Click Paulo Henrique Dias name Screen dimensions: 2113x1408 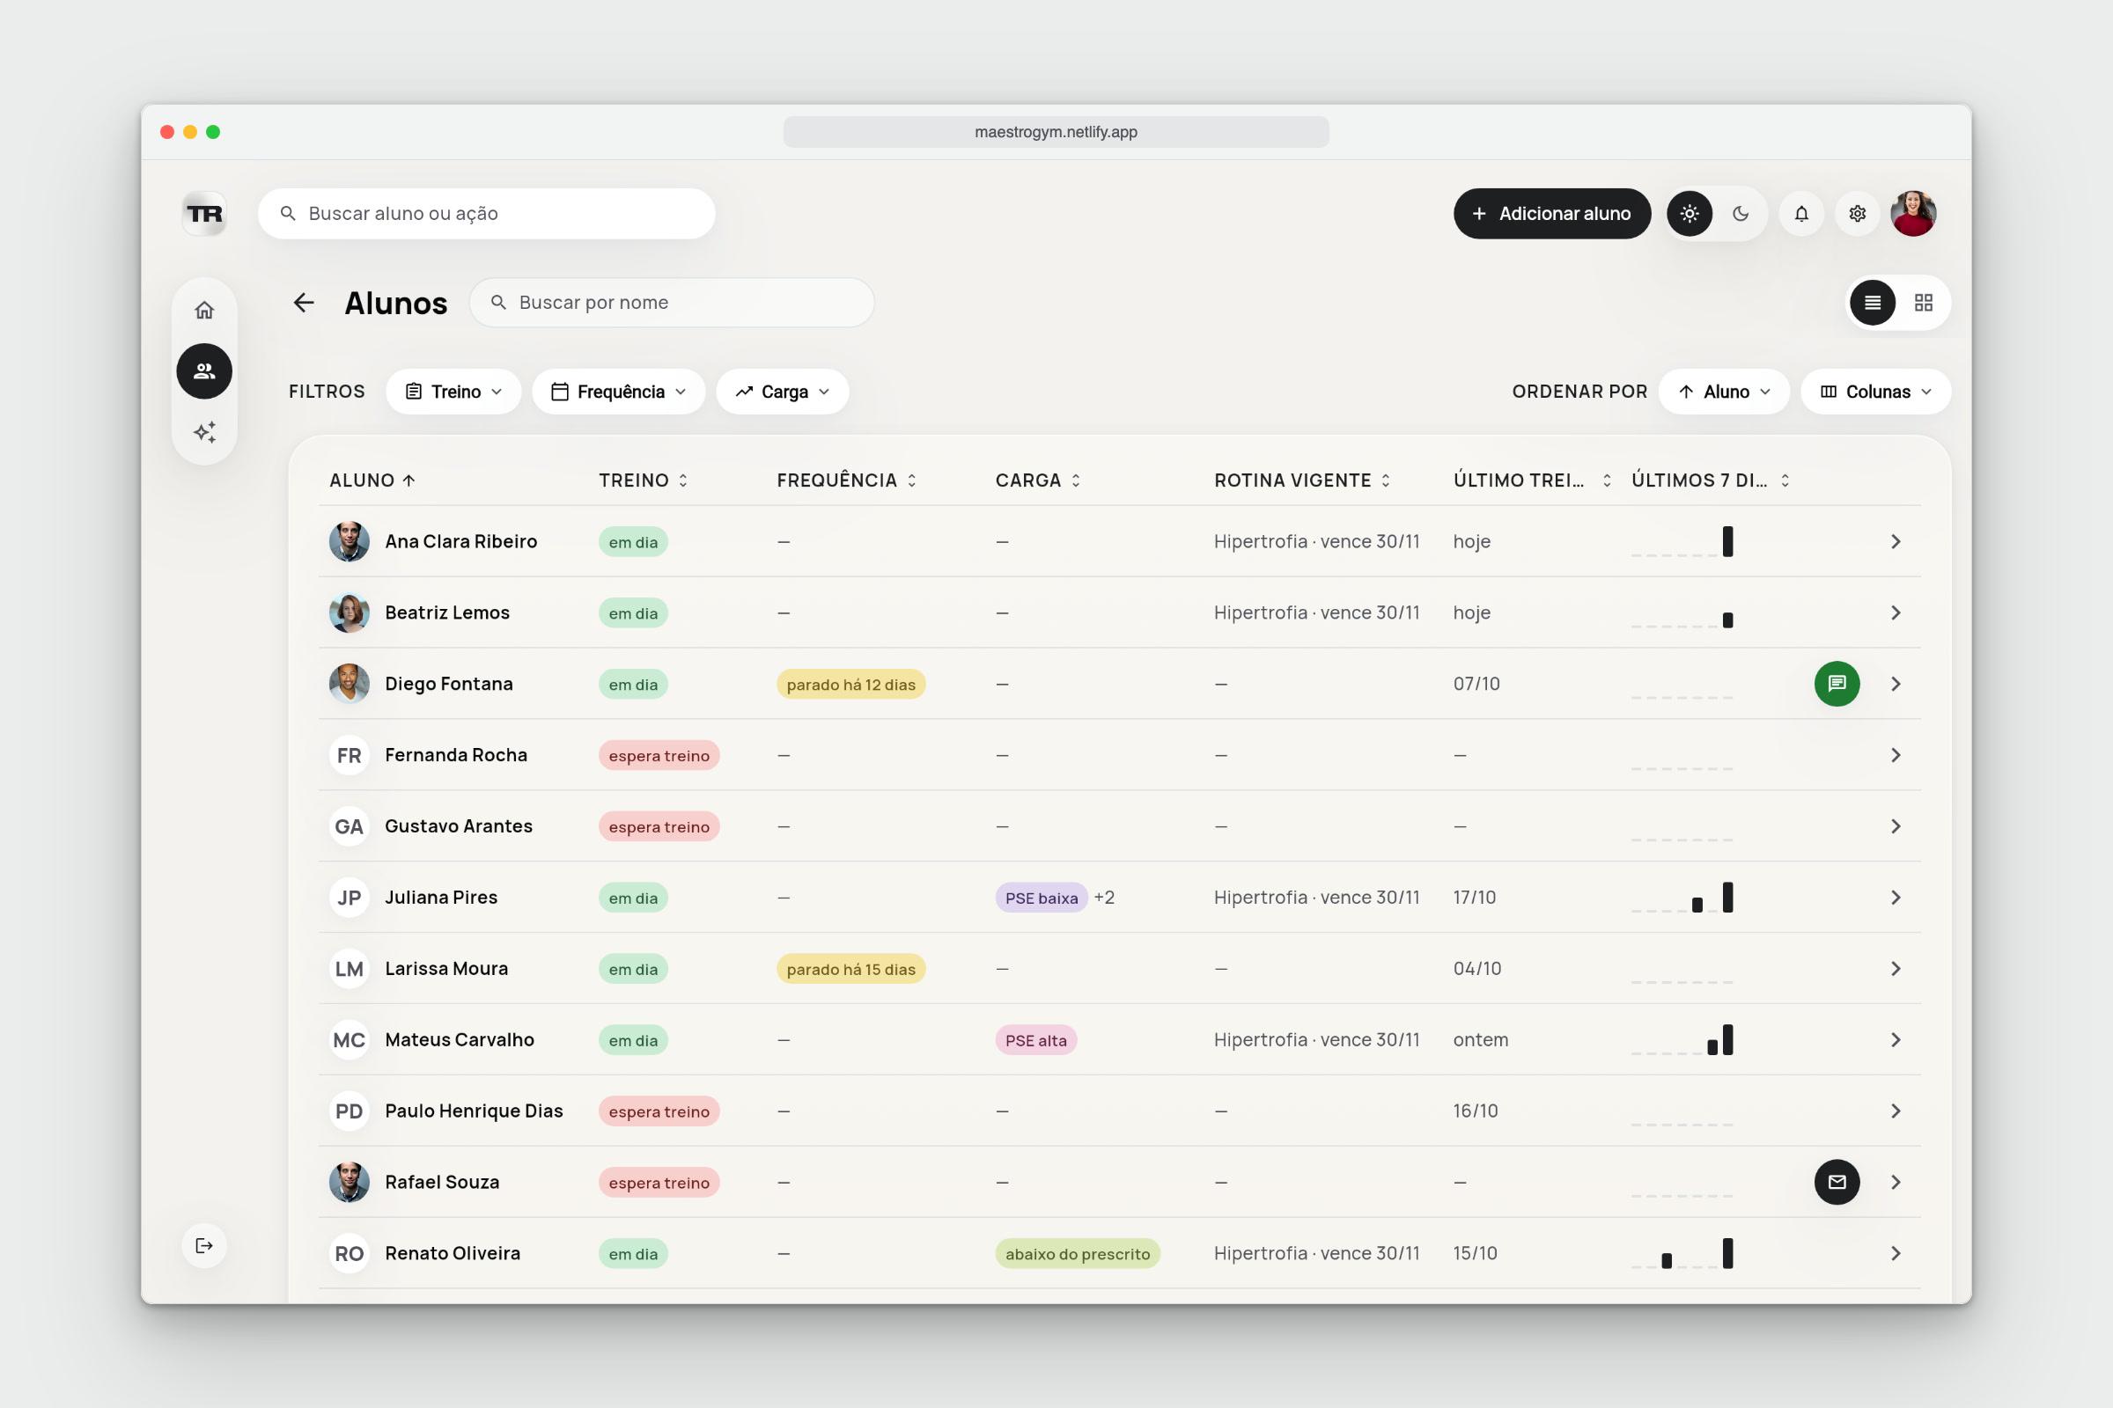[475, 1111]
